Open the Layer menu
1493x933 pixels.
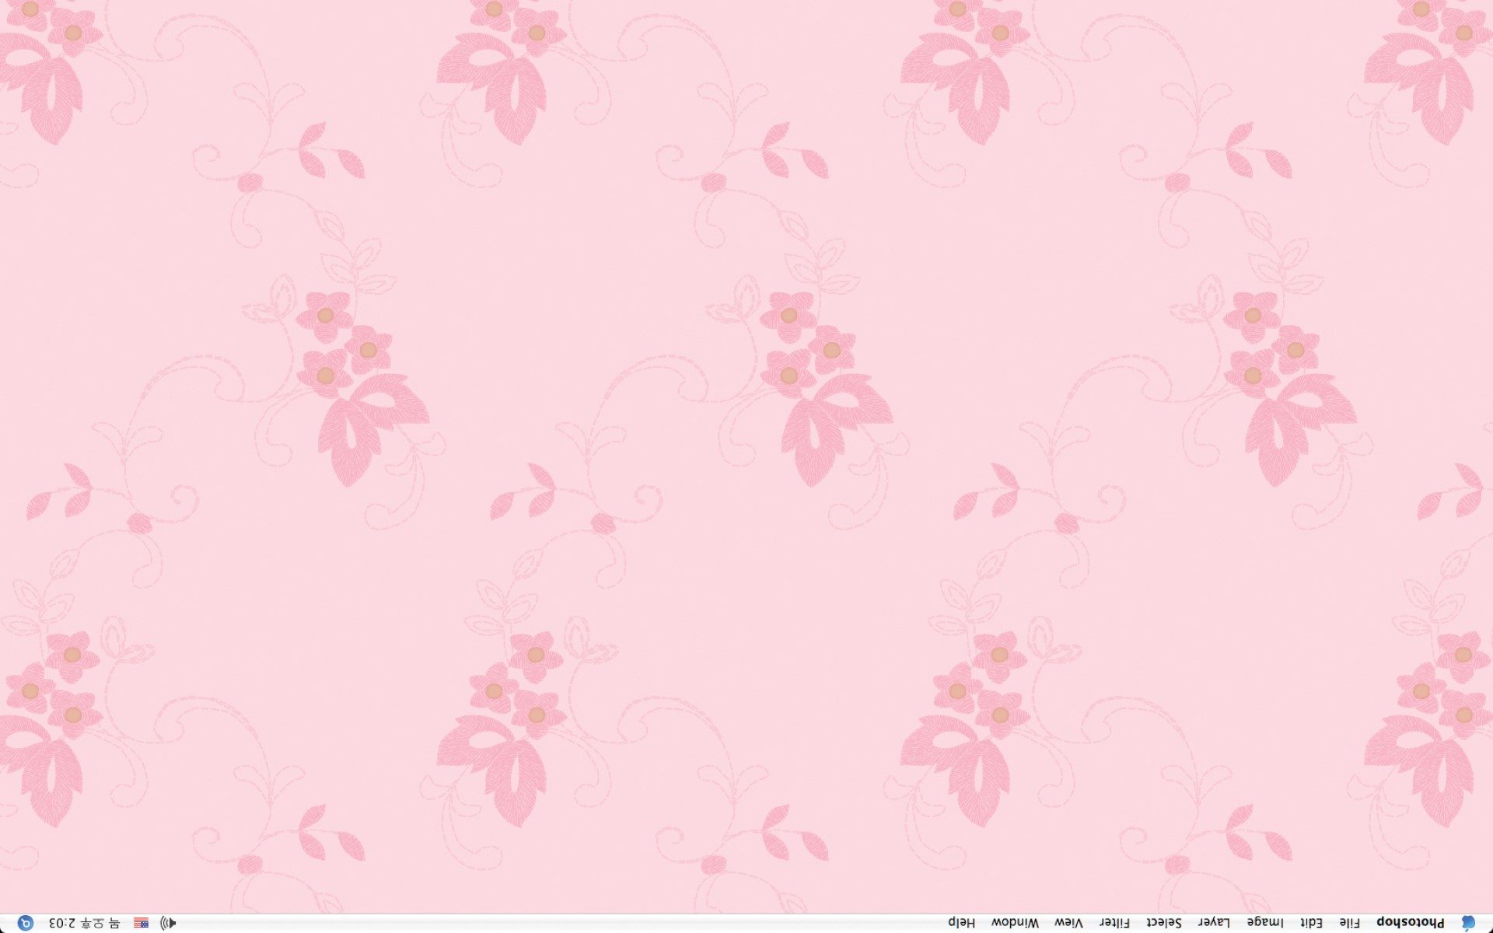pyautogui.click(x=1214, y=923)
